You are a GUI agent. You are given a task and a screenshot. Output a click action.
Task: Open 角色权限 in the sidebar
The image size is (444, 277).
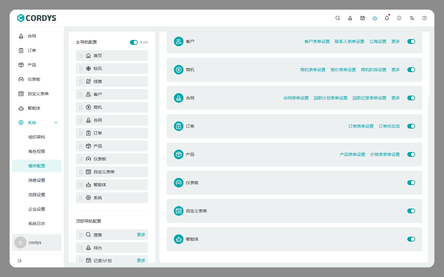(x=37, y=151)
